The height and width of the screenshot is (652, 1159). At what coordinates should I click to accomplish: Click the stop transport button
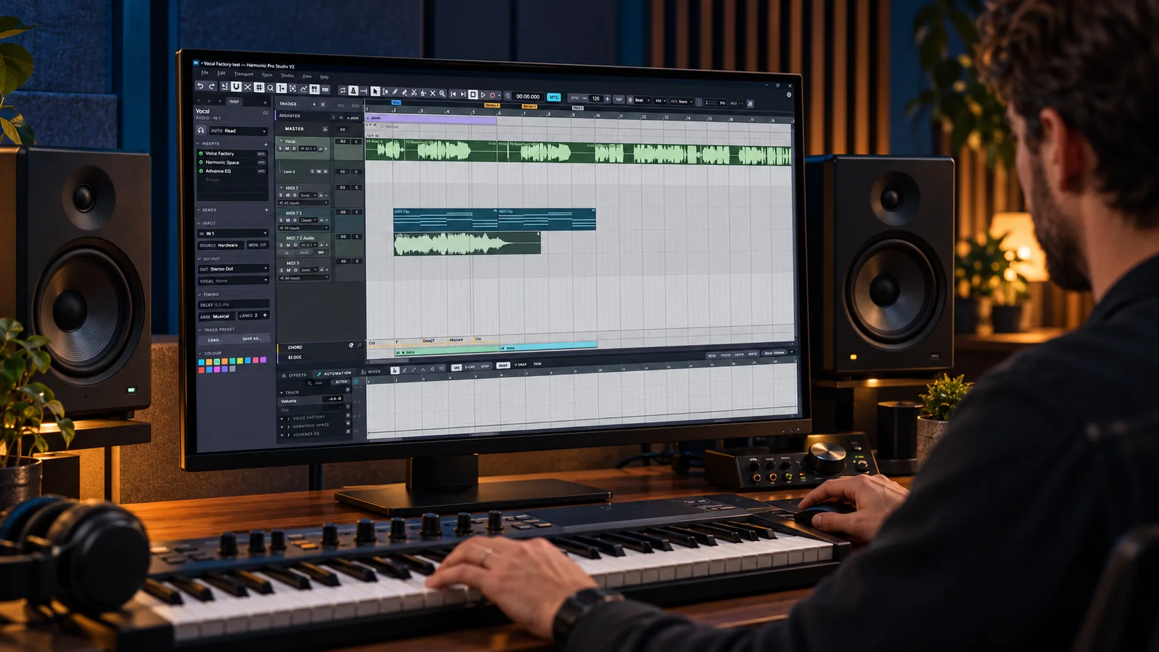473,94
